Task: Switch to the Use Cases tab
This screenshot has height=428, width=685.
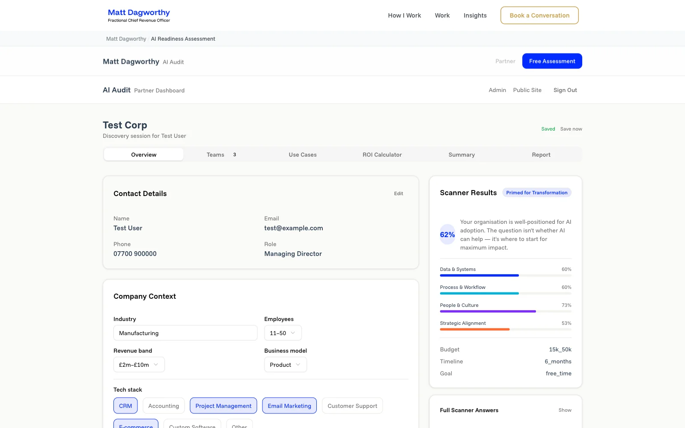Action: [303, 155]
